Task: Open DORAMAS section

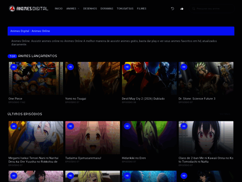Action: (107, 9)
